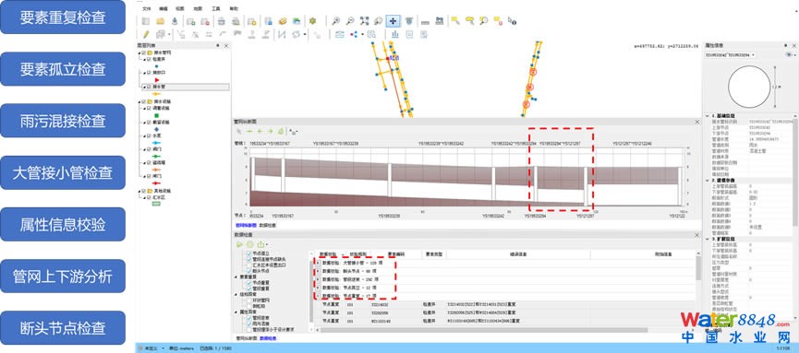This screenshot has height=353, width=799.
Task: Open the 文件 menu
Action: (x=147, y=9)
